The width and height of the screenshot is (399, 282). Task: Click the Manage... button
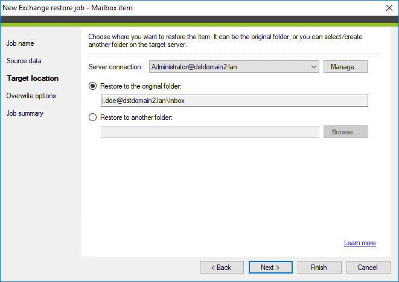345,67
